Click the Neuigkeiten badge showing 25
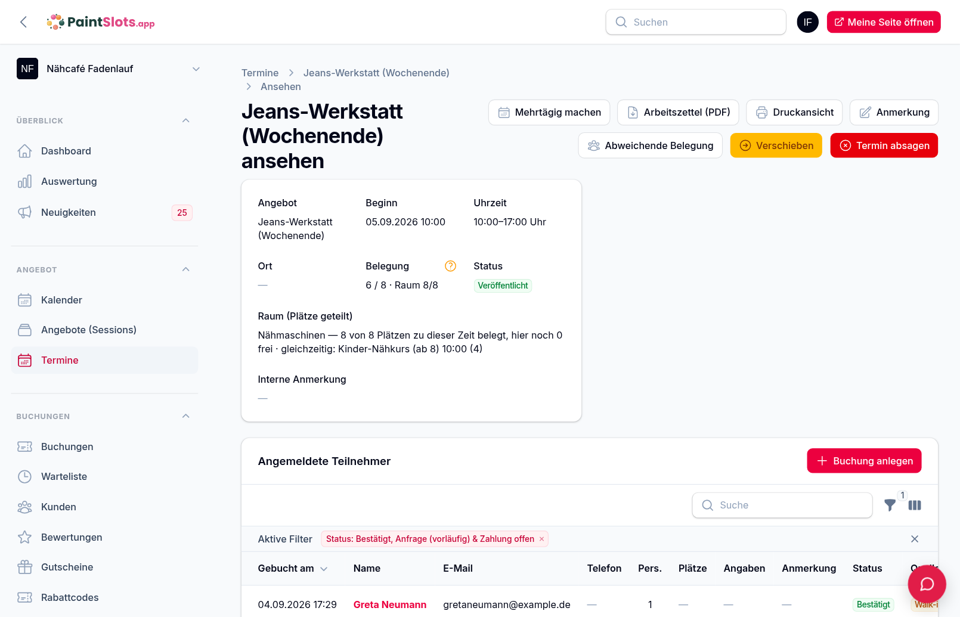 click(x=182, y=212)
